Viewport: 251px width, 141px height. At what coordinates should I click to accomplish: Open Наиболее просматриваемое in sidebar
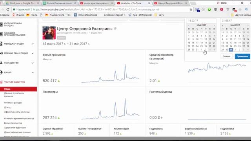click(x=15, y=34)
